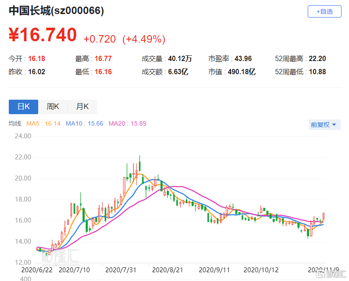The width and height of the screenshot is (349, 281).
Task: Click the 52周最高 value 22.20
Action: [317, 58]
